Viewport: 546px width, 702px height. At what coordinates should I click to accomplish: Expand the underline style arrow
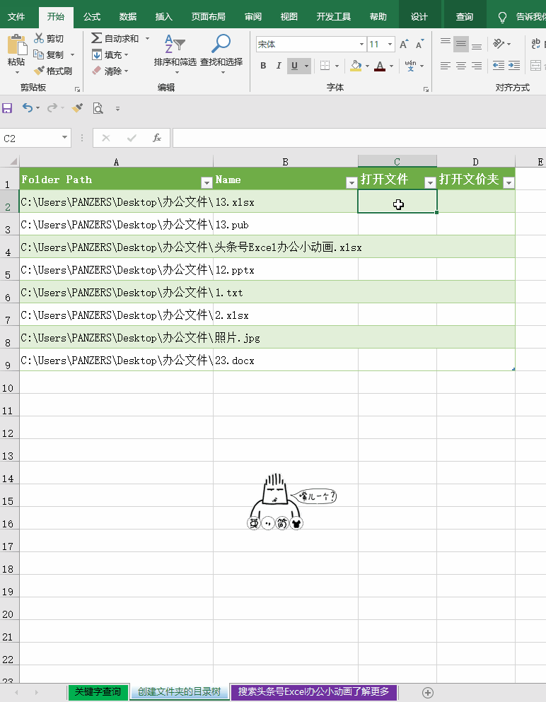tap(306, 66)
